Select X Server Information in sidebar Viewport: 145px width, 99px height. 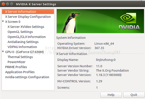(x=28, y=12)
